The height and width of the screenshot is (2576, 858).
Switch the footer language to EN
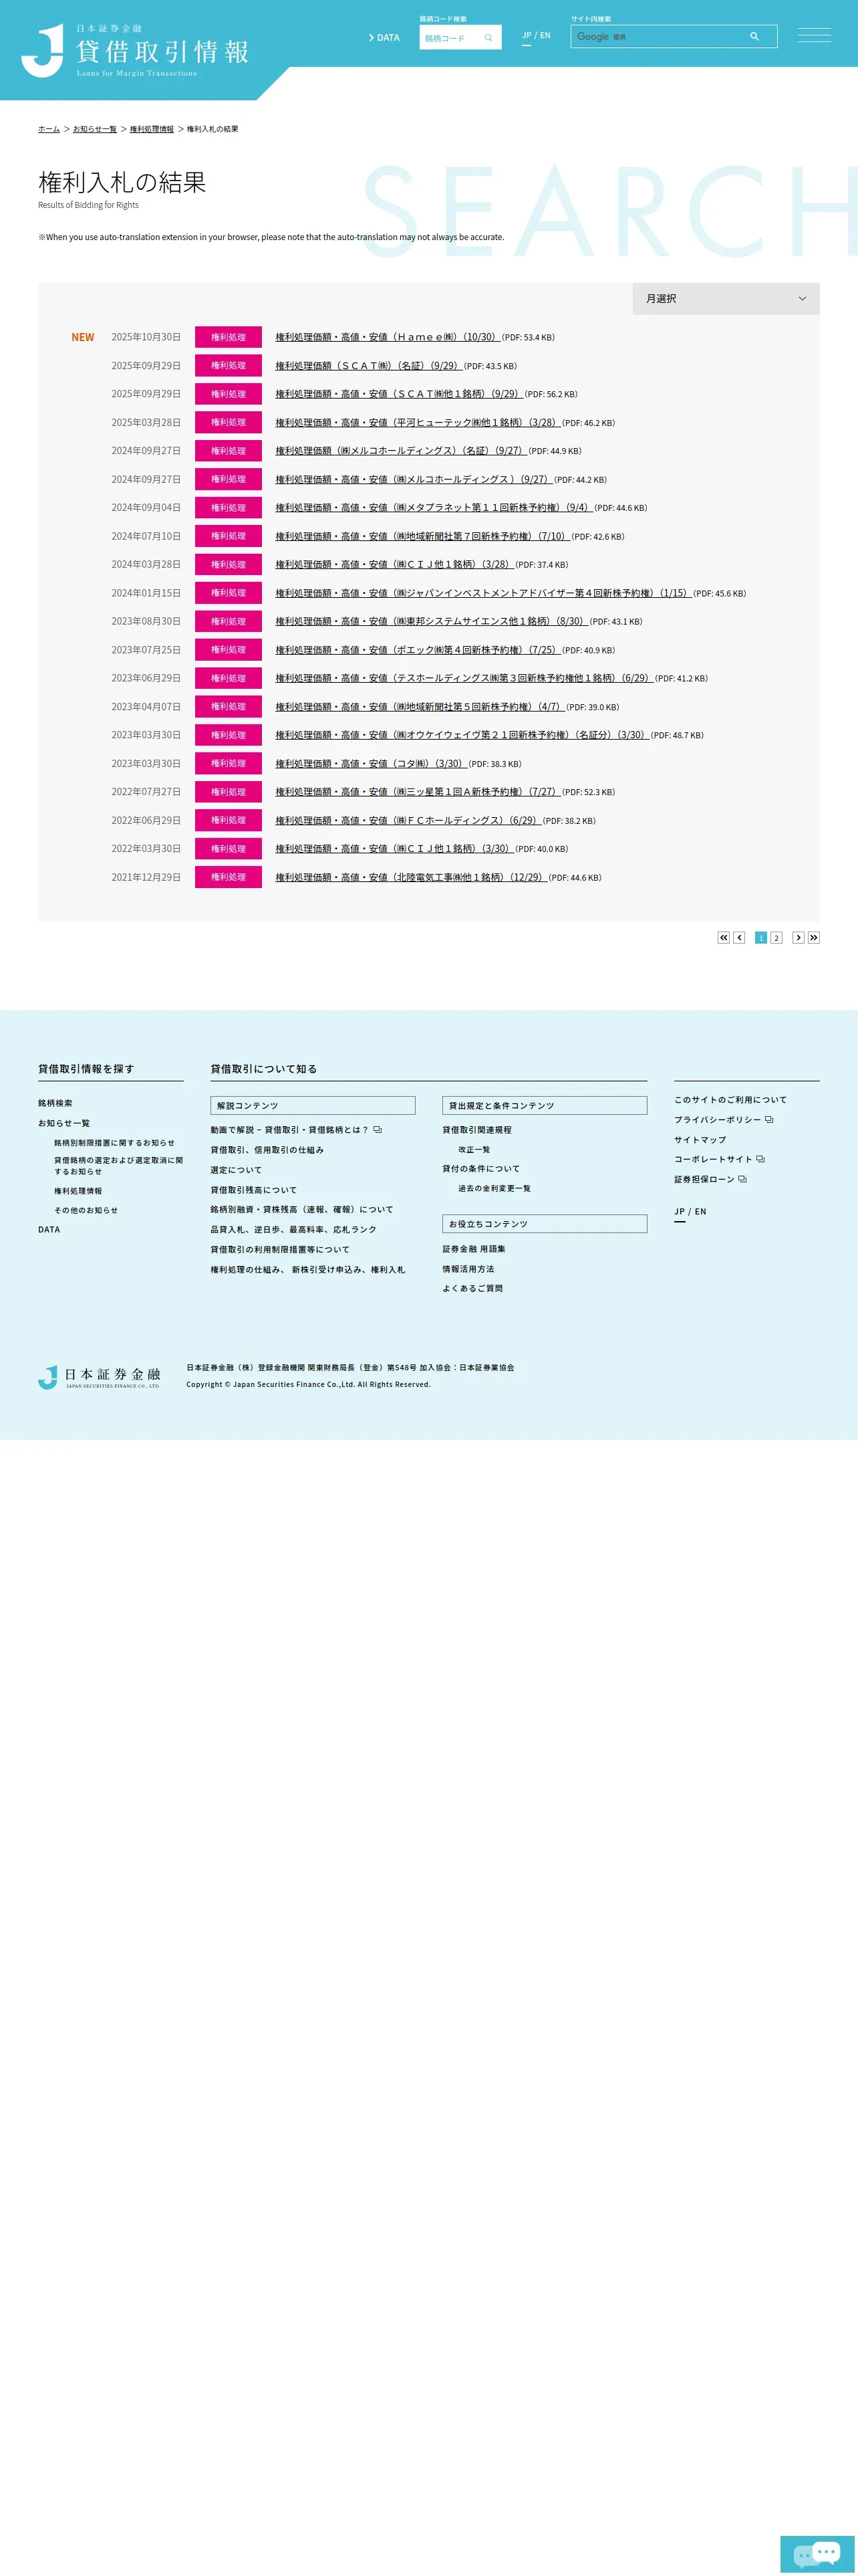(x=700, y=1212)
